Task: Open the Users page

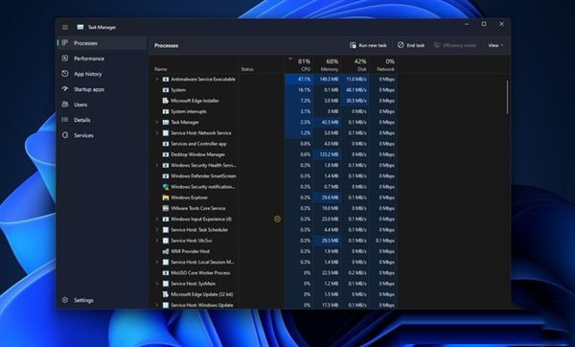Action: click(103, 104)
